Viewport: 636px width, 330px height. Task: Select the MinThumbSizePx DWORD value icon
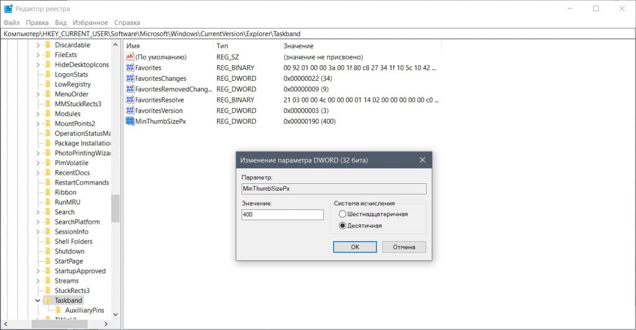click(130, 121)
